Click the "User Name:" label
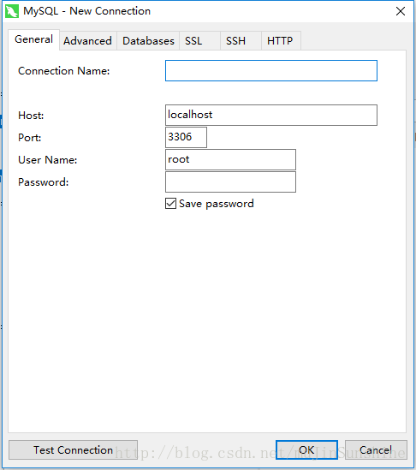Screen dimensions: 416x470 coord(48,160)
